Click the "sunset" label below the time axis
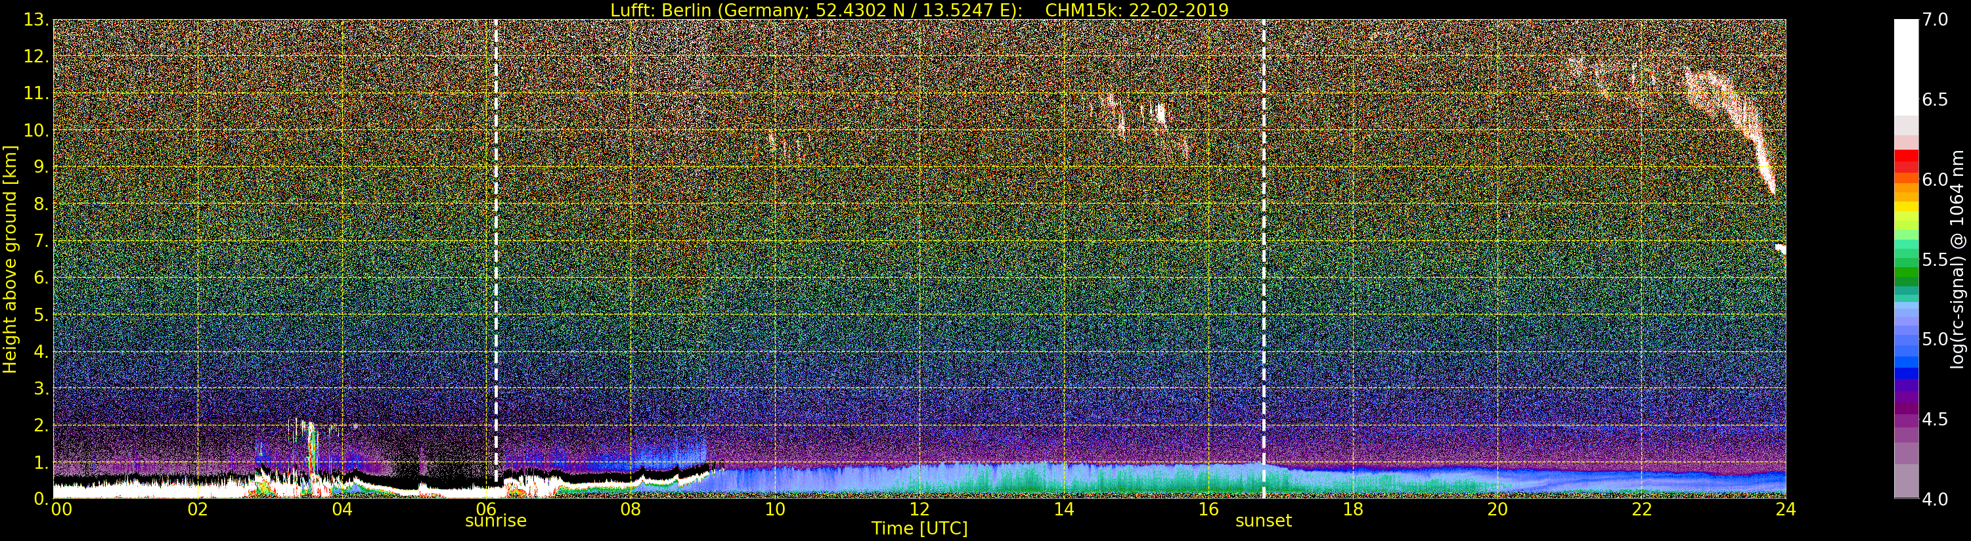 (1263, 521)
